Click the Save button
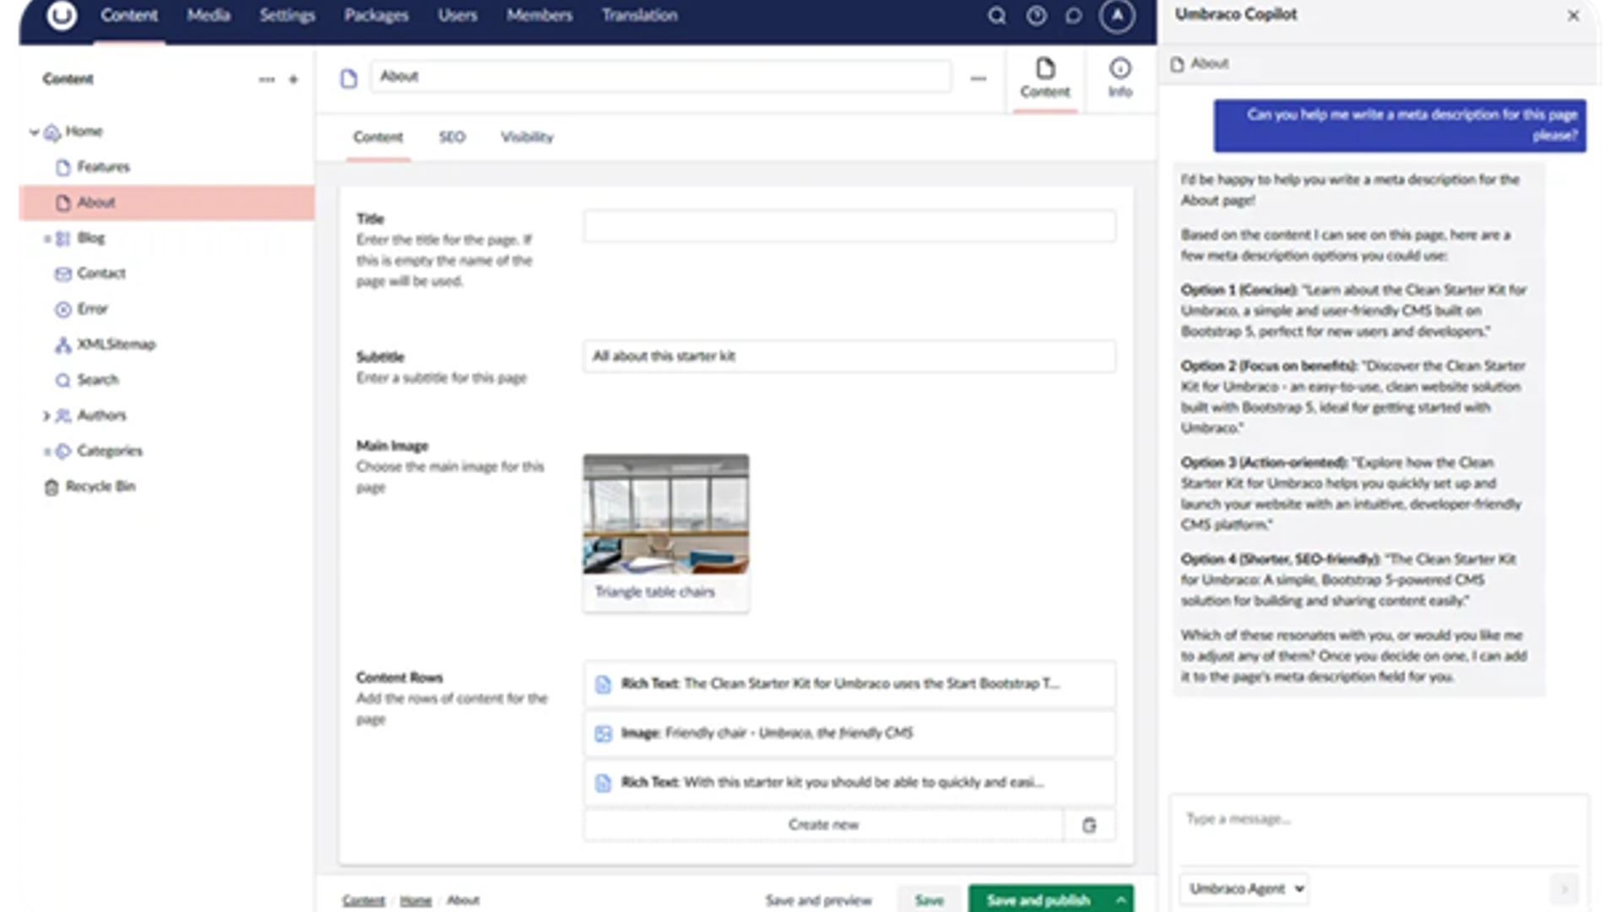 pyautogui.click(x=929, y=900)
